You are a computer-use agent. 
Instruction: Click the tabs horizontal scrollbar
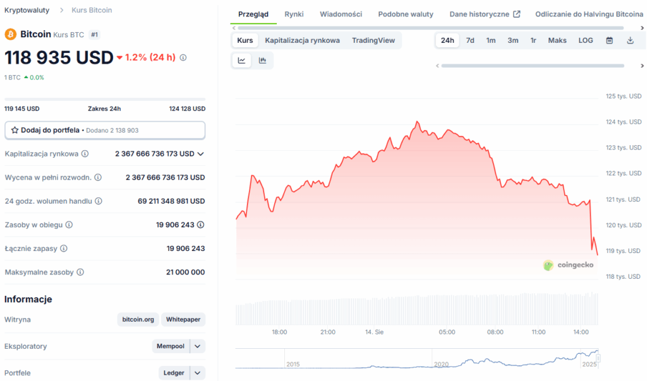pos(431,28)
